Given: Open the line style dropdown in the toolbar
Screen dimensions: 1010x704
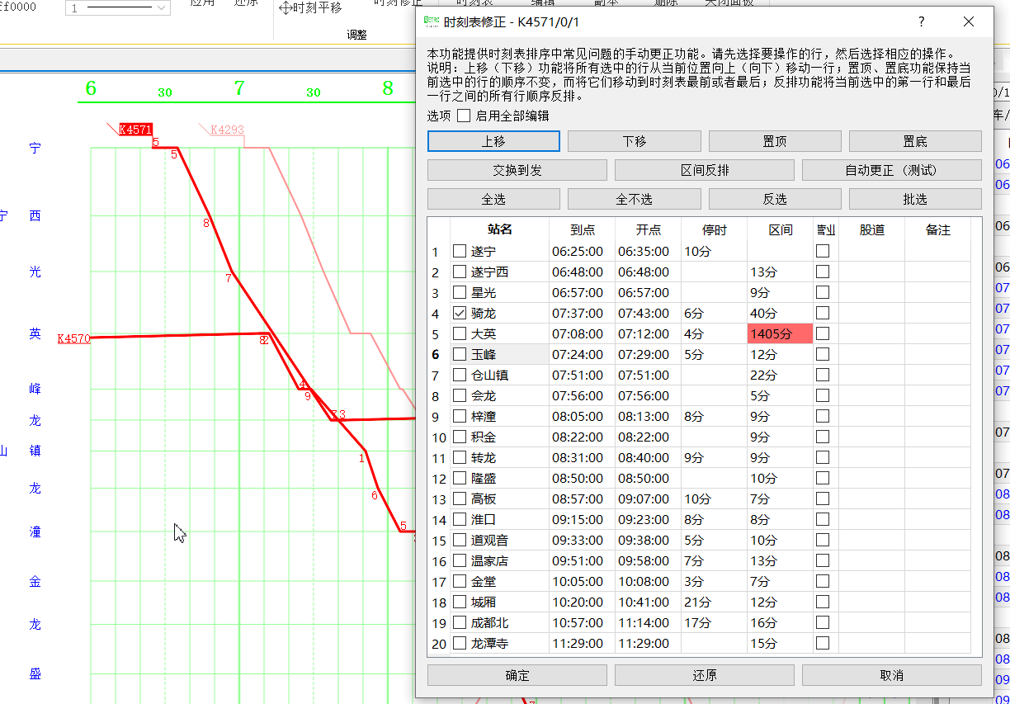Looking at the screenshot, I should pyautogui.click(x=118, y=8).
